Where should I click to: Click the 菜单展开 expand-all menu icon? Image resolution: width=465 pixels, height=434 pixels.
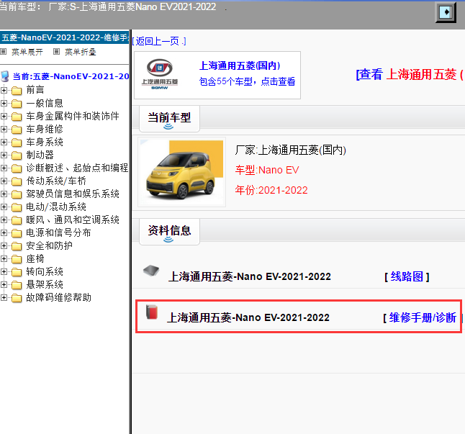coord(4,52)
